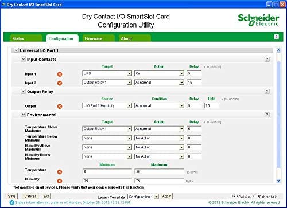Click Temperature Maximum field showing 35
This screenshot has width=287, height=208.
(x=159, y=172)
